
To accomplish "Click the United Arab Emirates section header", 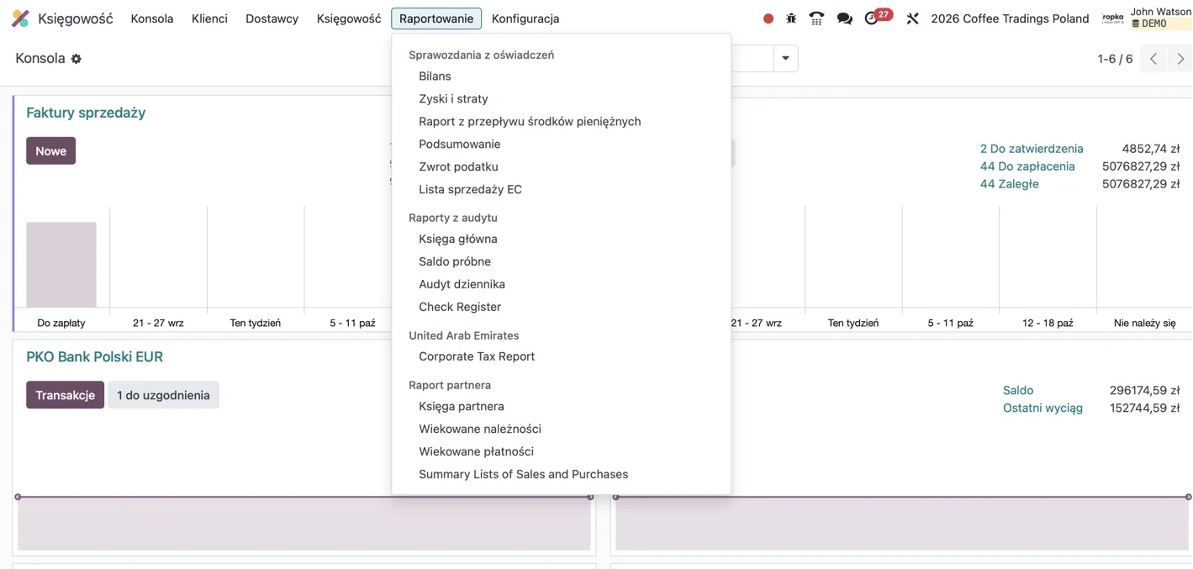I will [464, 335].
